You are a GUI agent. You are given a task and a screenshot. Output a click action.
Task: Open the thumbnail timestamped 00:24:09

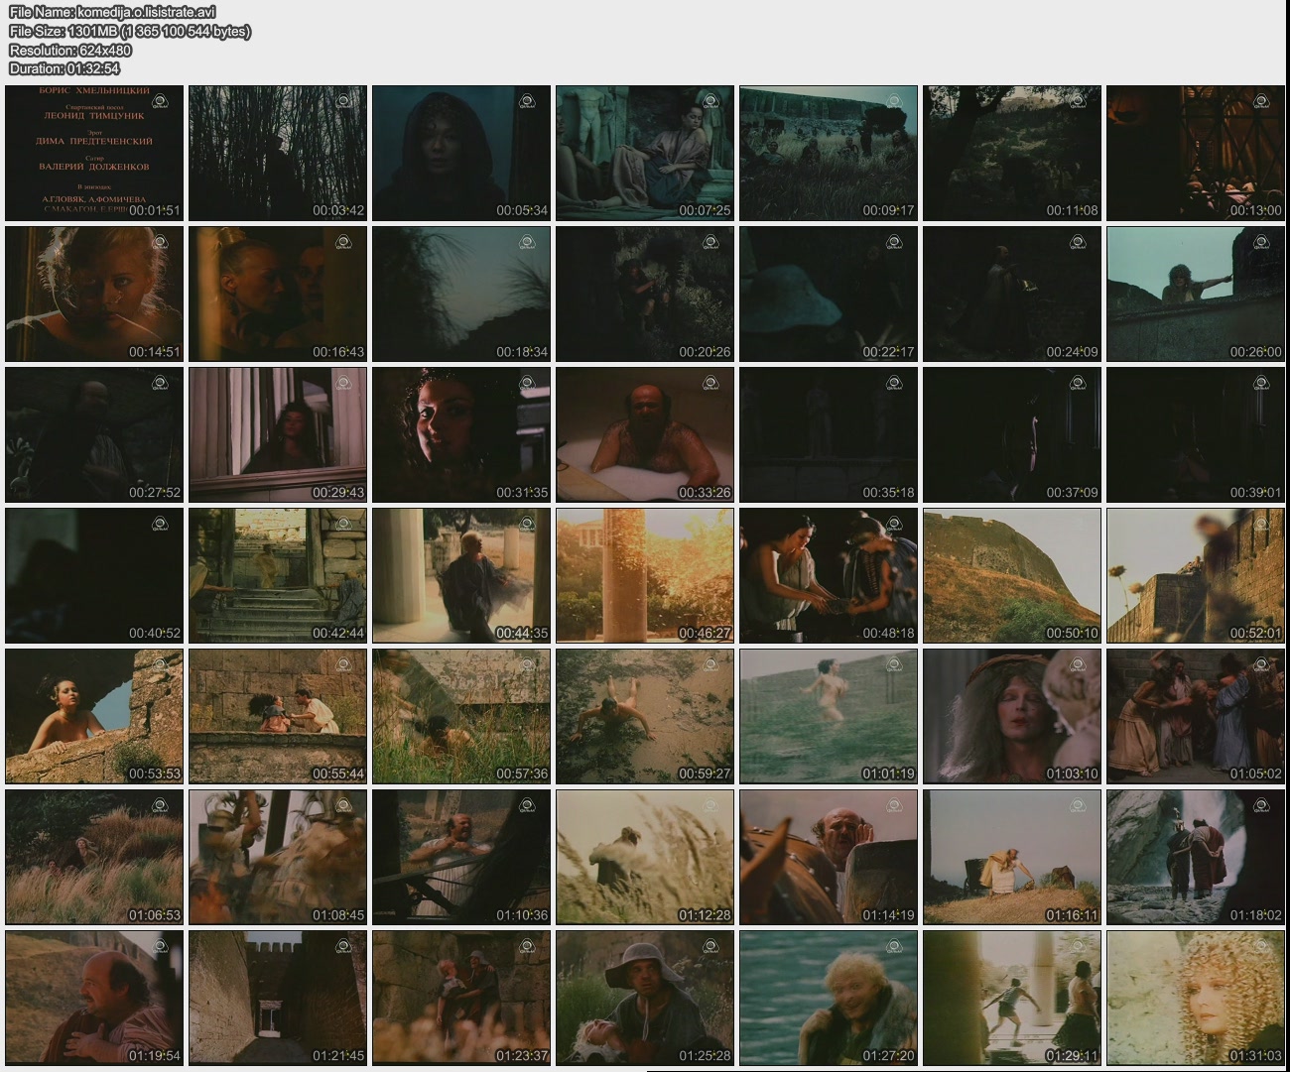(x=1012, y=294)
